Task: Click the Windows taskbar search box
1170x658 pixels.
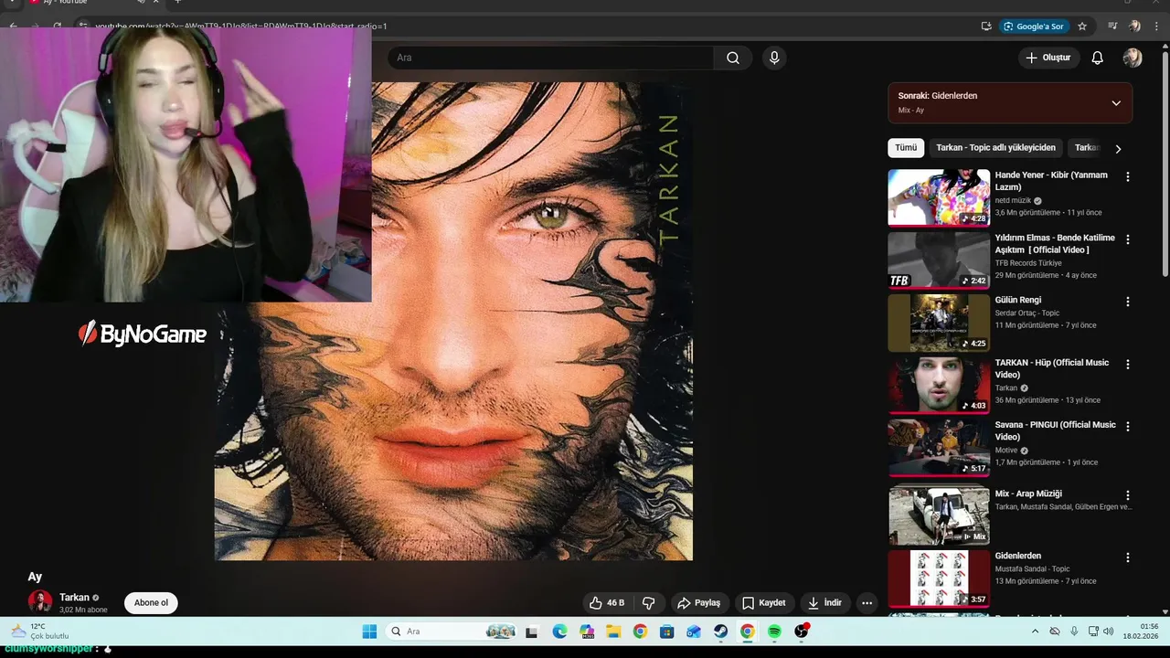Action: click(x=452, y=631)
